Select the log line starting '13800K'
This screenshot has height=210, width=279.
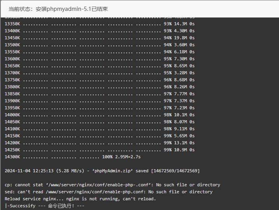(x=100, y=87)
